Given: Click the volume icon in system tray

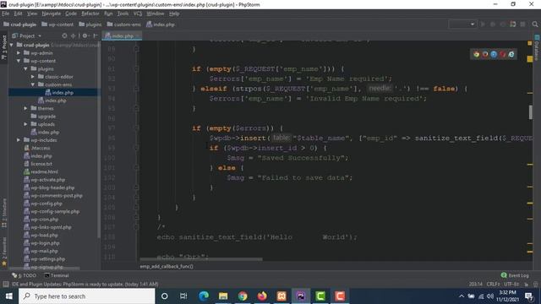Looking at the screenshot, I should [x=490, y=296].
